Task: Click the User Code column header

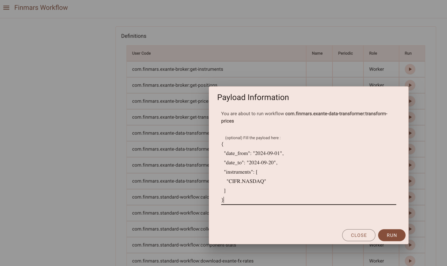Action: 141,53
